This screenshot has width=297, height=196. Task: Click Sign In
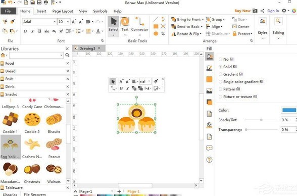[273, 11]
